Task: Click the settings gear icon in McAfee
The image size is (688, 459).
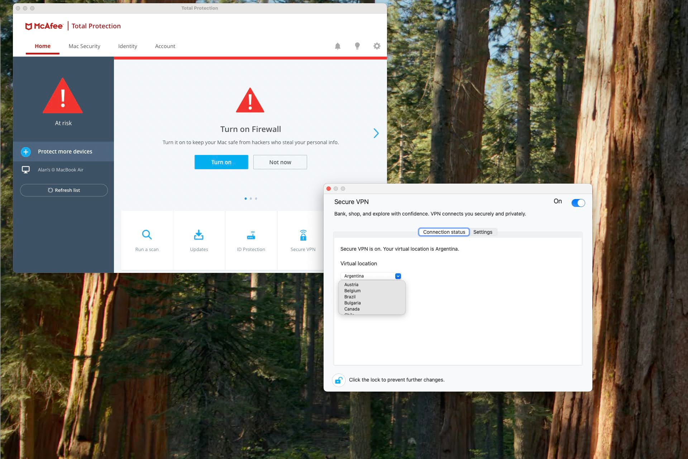Action: coord(377,46)
